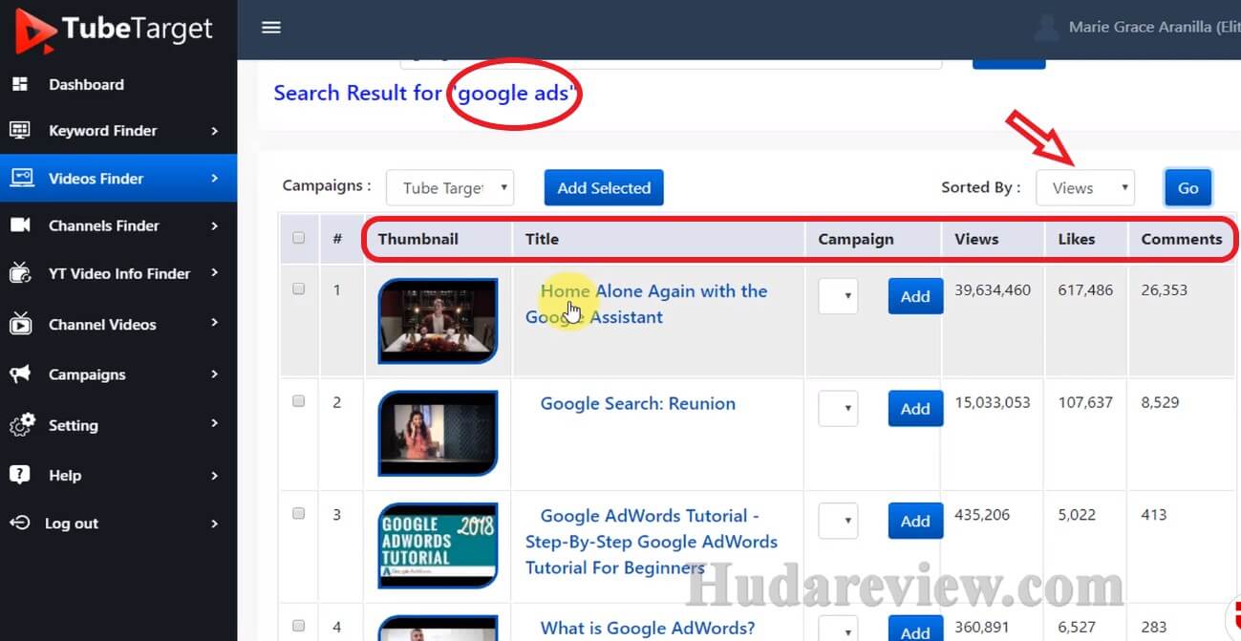Expand the Campaigns submenu chevron

point(215,374)
